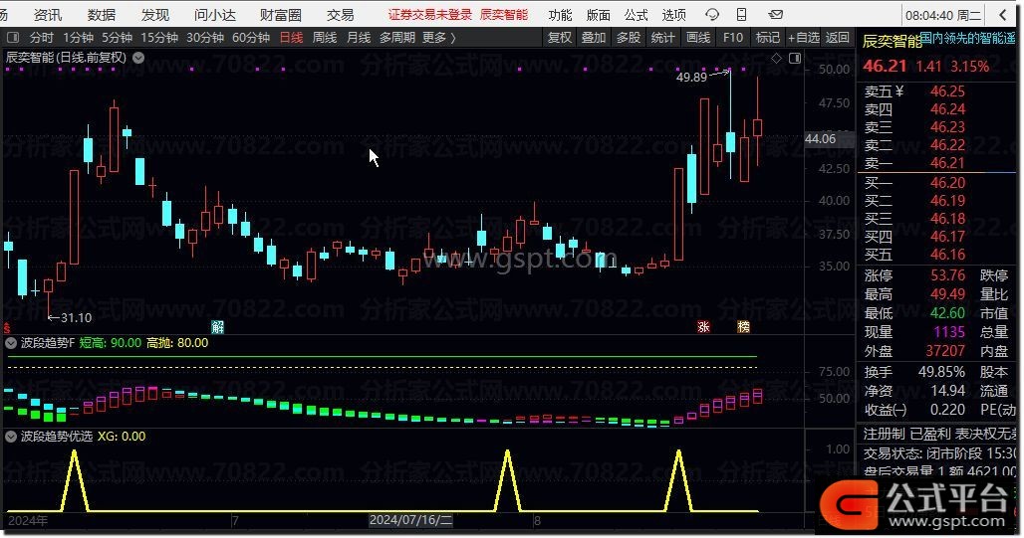Click the 标记 mark button
Screen dimensions: 1024x538
(x=767, y=38)
